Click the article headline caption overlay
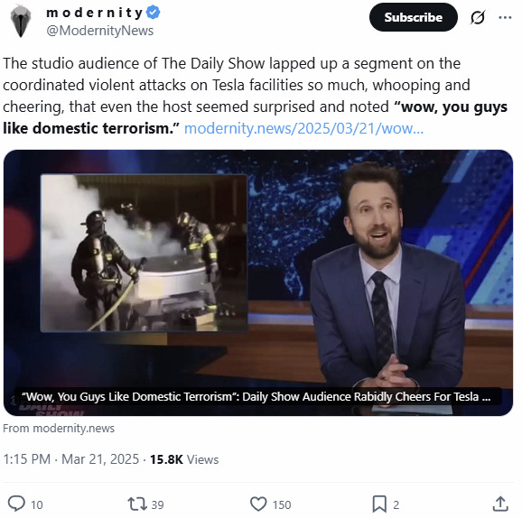The width and height of the screenshot is (522, 518). coord(258,396)
